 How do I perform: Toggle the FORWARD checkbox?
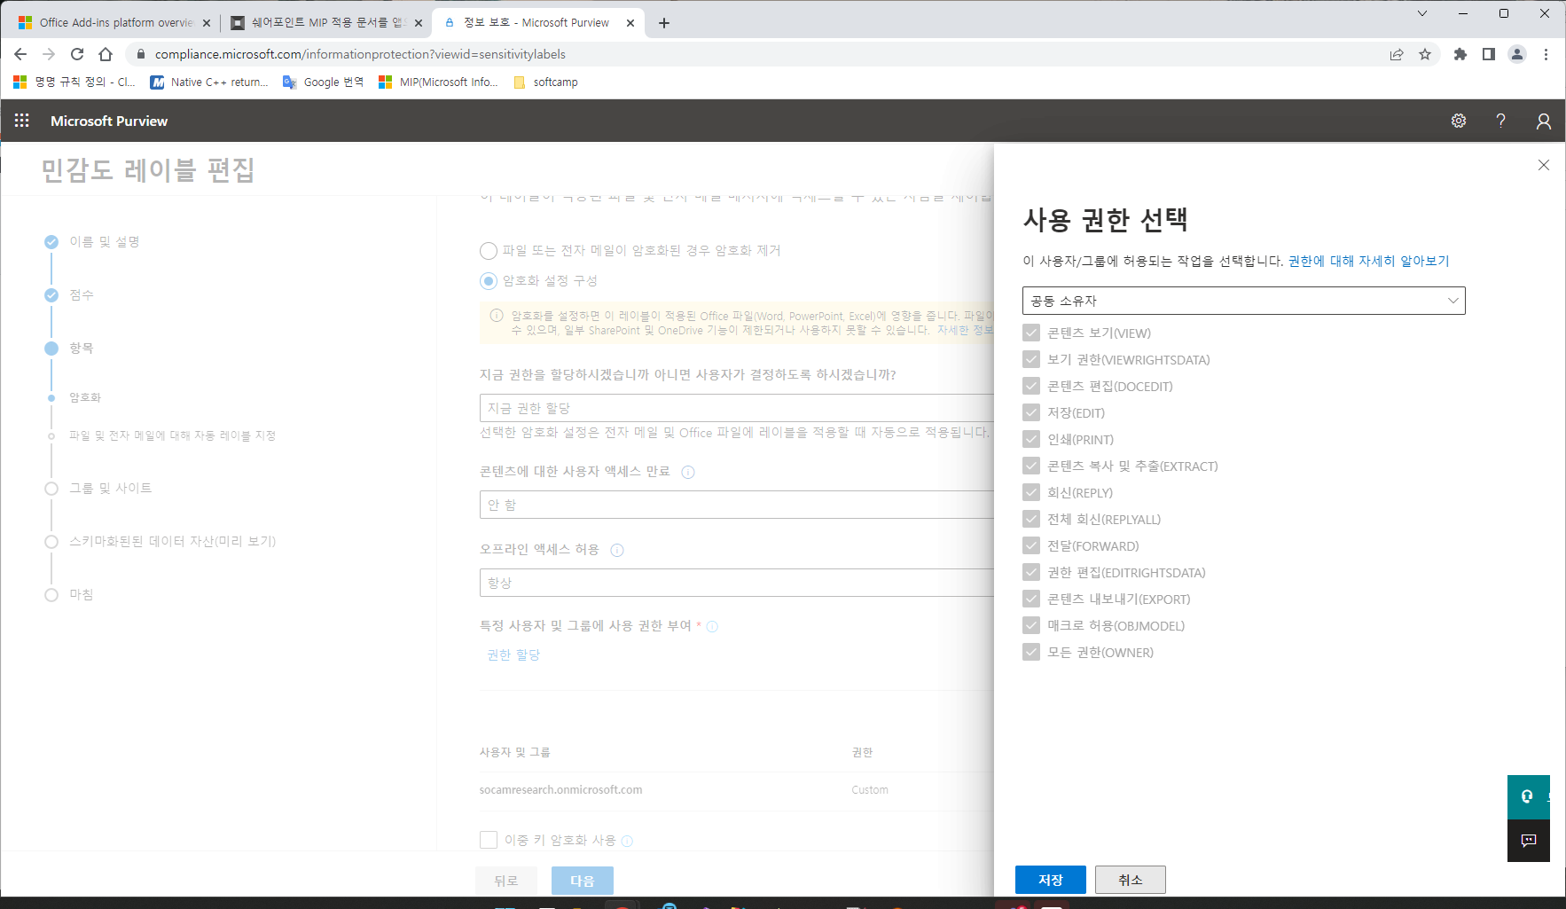1031,545
